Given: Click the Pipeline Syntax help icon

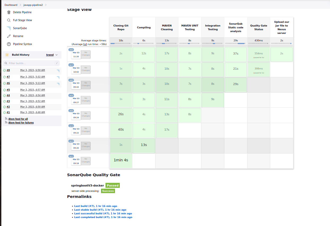Looking at the screenshot, I should pos(9,44).
